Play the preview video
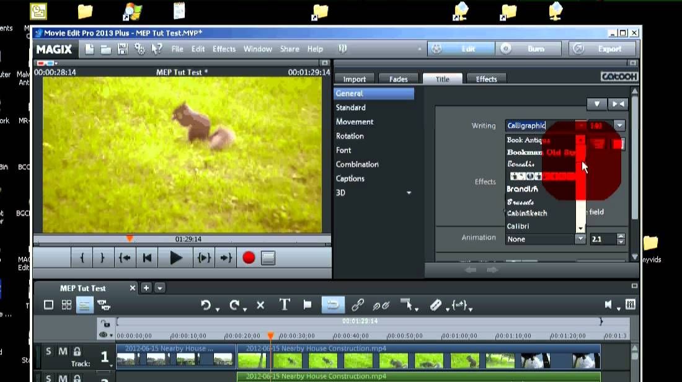Image resolution: width=682 pixels, height=382 pixels. coord(176,258)
